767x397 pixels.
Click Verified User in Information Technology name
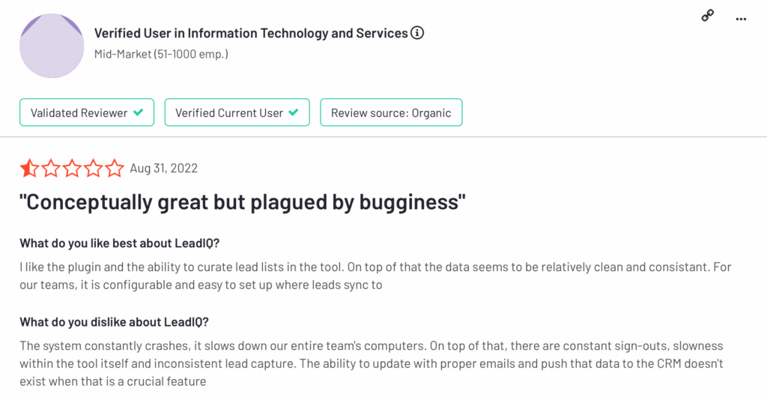(x=251, y=33)
